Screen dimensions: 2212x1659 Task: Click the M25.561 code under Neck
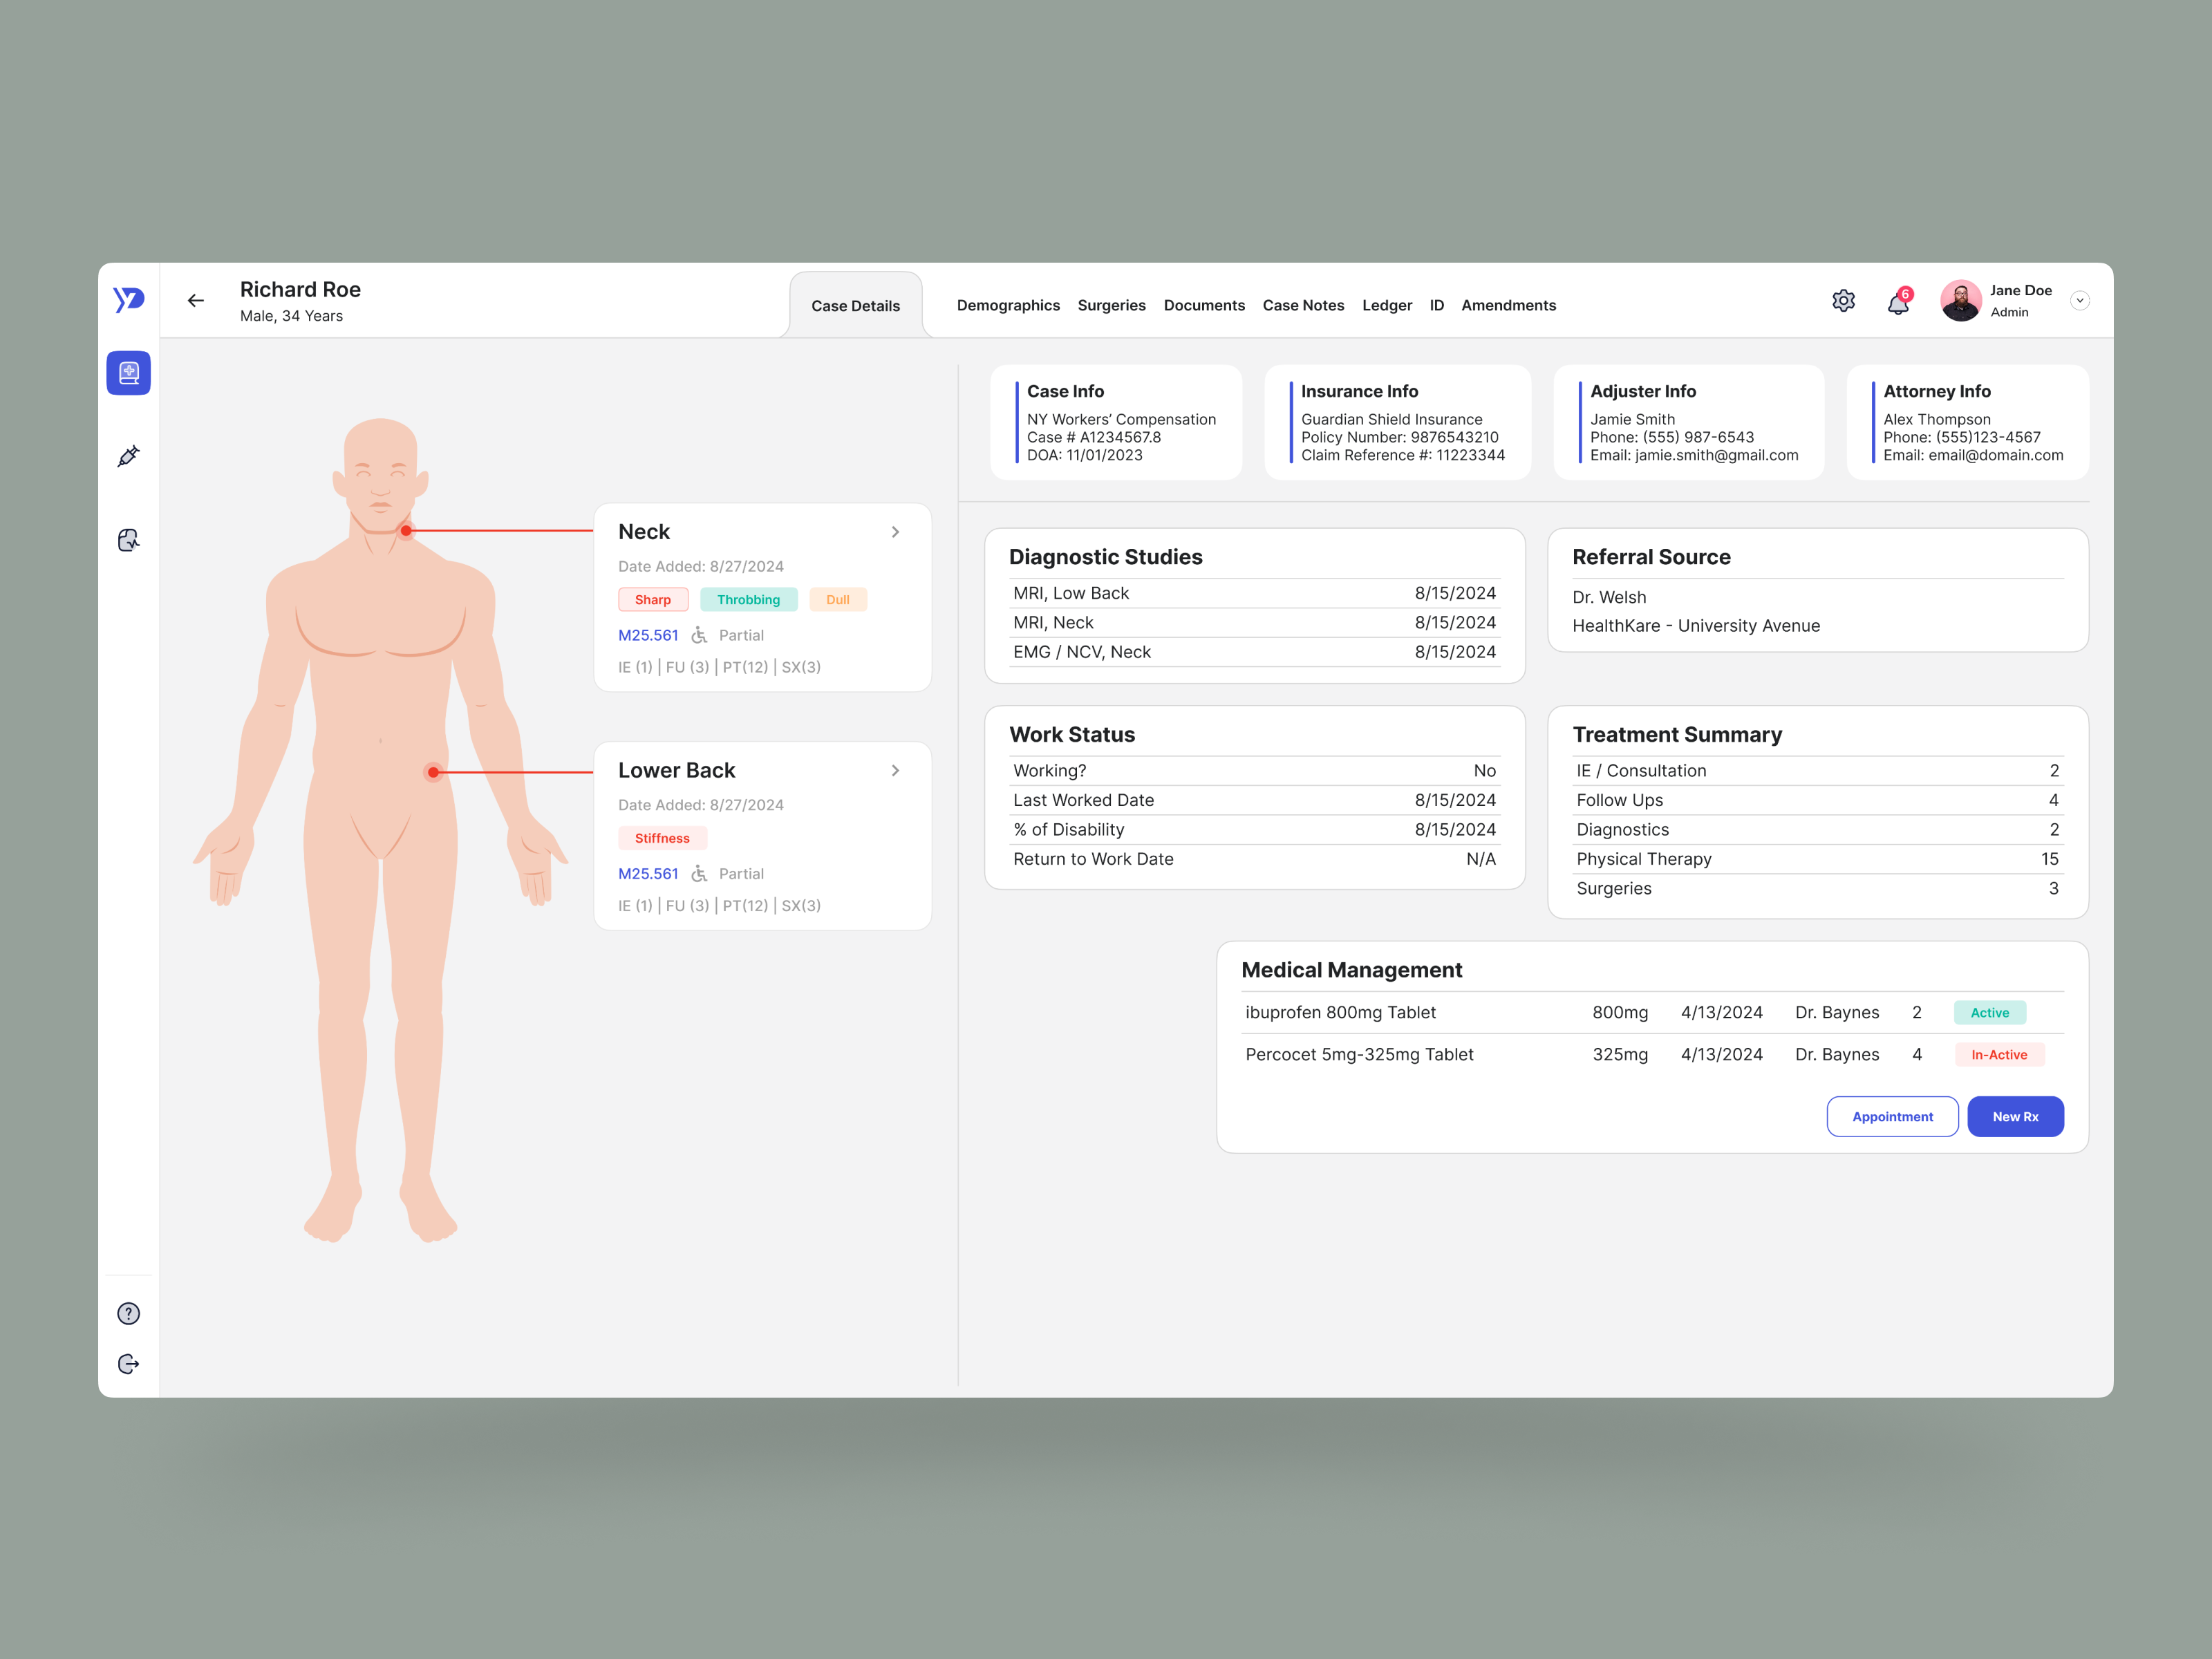tap(648, 635)
